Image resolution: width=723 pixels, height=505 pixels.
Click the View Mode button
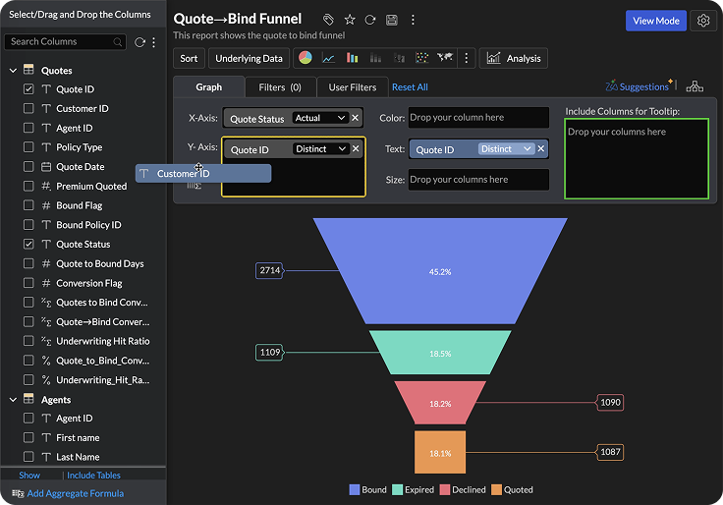pyautogui.click(x=655, y=21)
